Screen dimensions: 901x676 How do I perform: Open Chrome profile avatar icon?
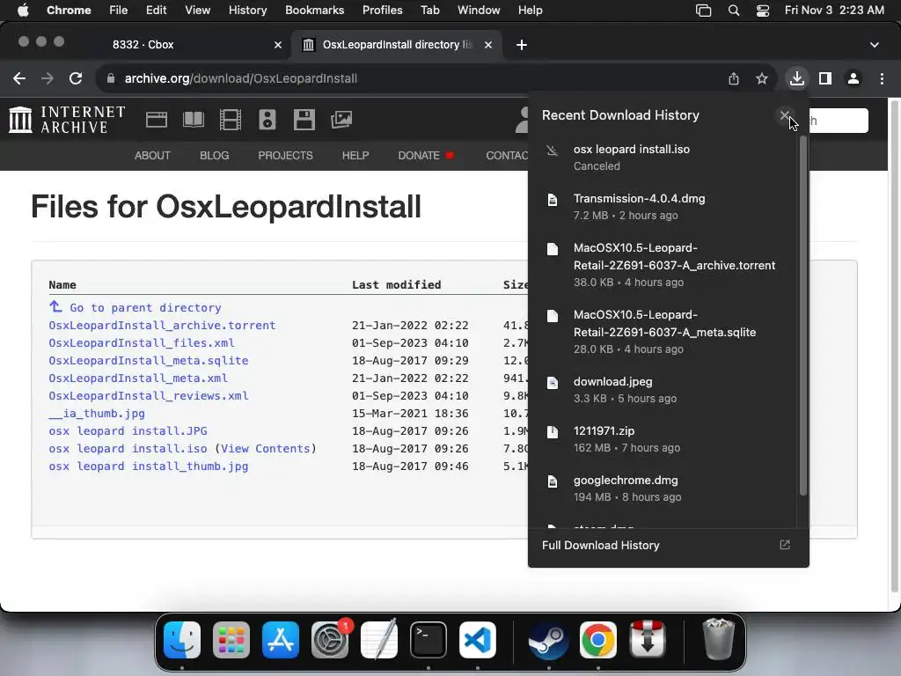tap(853, 78)
